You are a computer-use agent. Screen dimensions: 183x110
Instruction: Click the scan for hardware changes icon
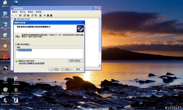pos(40,15)
